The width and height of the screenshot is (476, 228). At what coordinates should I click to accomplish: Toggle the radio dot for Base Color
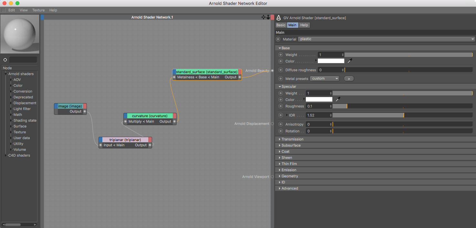pos(281,61)
